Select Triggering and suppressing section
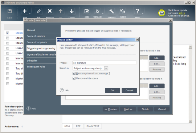Image resolution: width=196 pixels, height=133 pixels. [x=41, y=49]
